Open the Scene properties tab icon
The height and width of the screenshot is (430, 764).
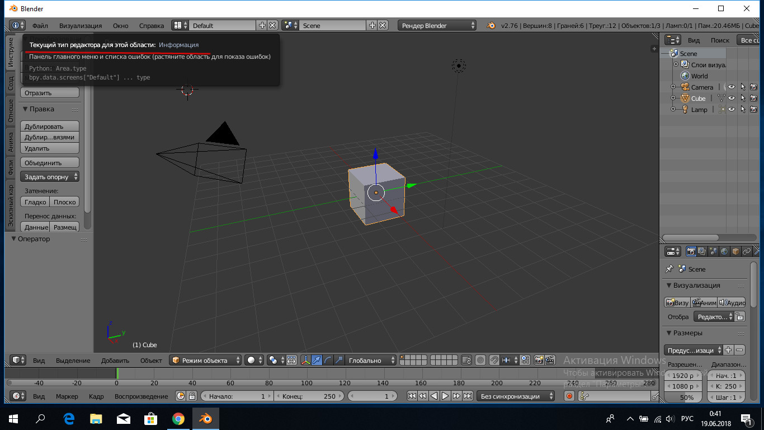pyautogui.click(x=714, y=251)
